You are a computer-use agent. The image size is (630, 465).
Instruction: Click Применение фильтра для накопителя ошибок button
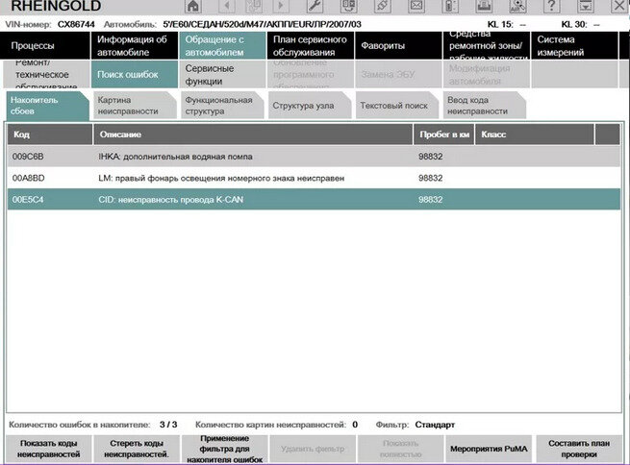coord(225,449)
